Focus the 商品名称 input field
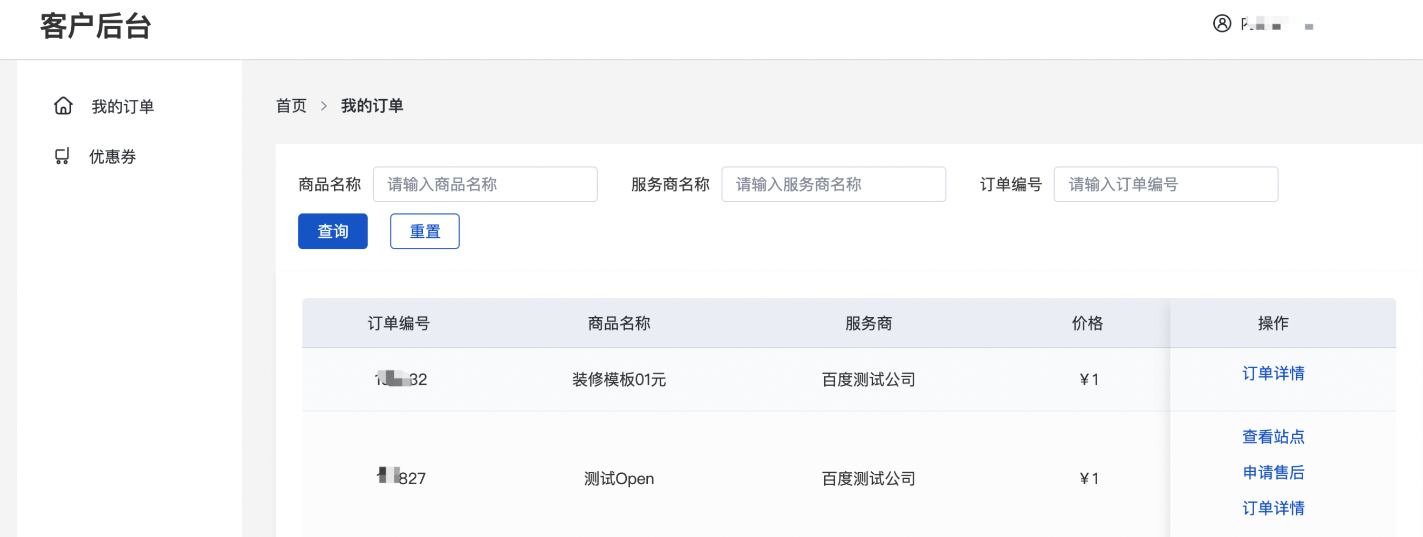 pyautogui.click(x=484, y=184)
